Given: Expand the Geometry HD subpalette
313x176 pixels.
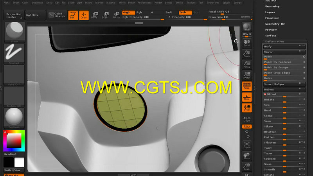Looking at the screenshot, I should 275,24.
